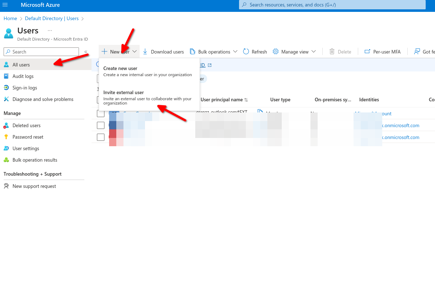The image size is (435, 296).
Task: Select the second user row checkbox
Action: (100, 125)
